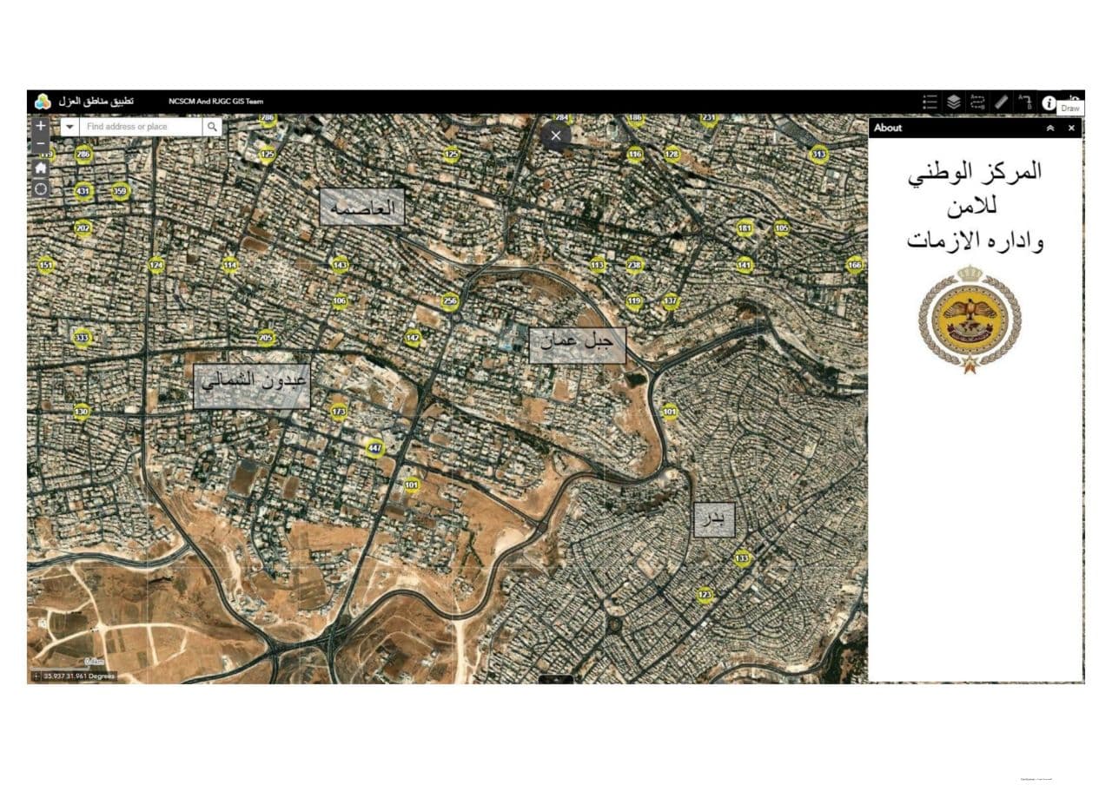Zoom out with the minus button

point(40,142)
